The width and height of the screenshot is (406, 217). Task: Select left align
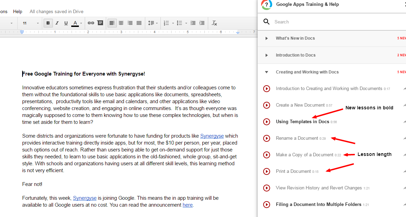click(x=112, y=23)
